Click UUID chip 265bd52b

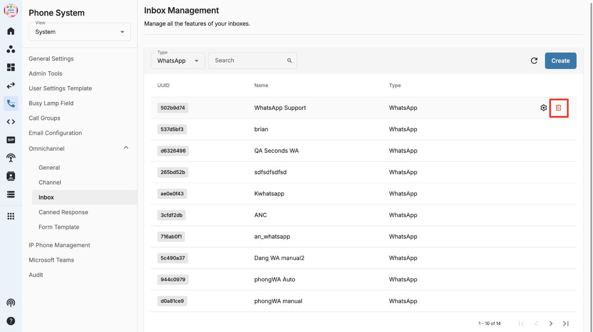point(173,172)
